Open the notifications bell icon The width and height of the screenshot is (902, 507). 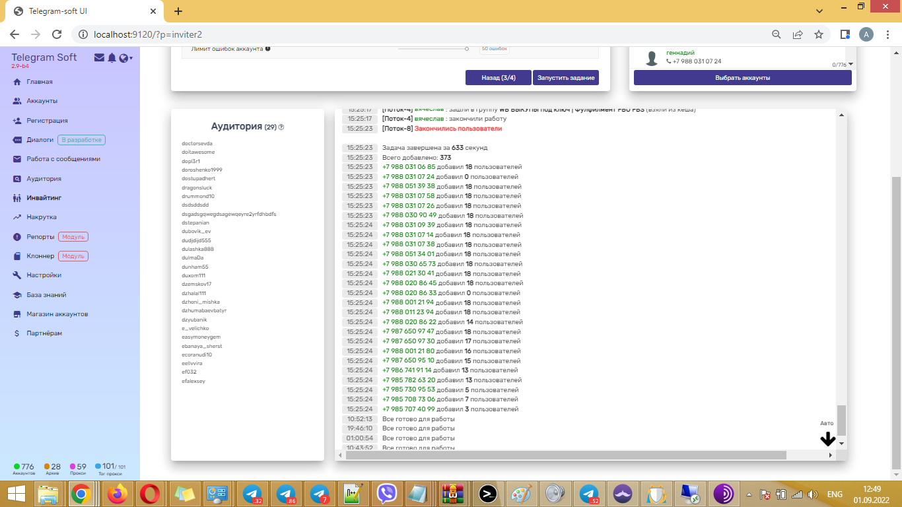pyautogui.click(x=112, y=58)
